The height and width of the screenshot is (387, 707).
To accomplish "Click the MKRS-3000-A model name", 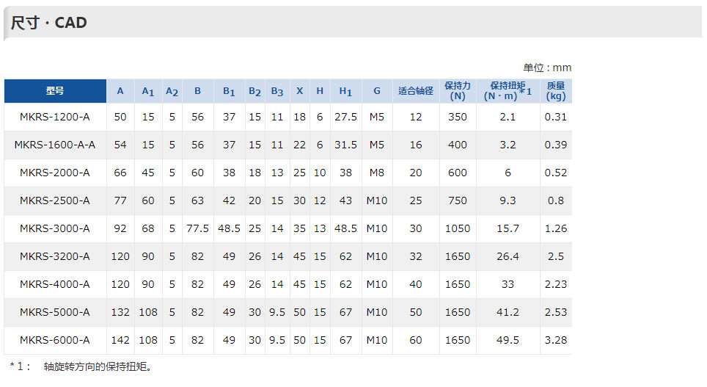I will [54, 228].
